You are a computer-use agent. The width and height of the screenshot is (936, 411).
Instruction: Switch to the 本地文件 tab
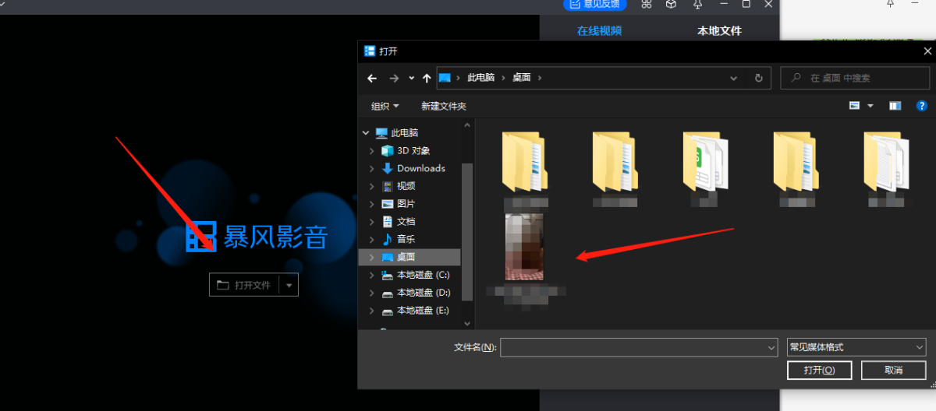click(719, 31)
